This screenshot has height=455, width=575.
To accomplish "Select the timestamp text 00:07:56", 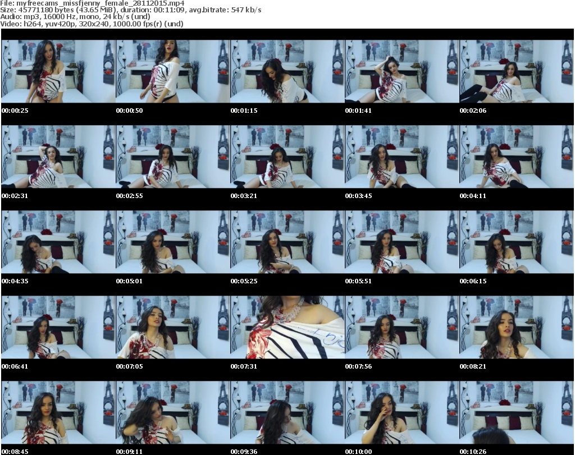I will coord(358,366).
